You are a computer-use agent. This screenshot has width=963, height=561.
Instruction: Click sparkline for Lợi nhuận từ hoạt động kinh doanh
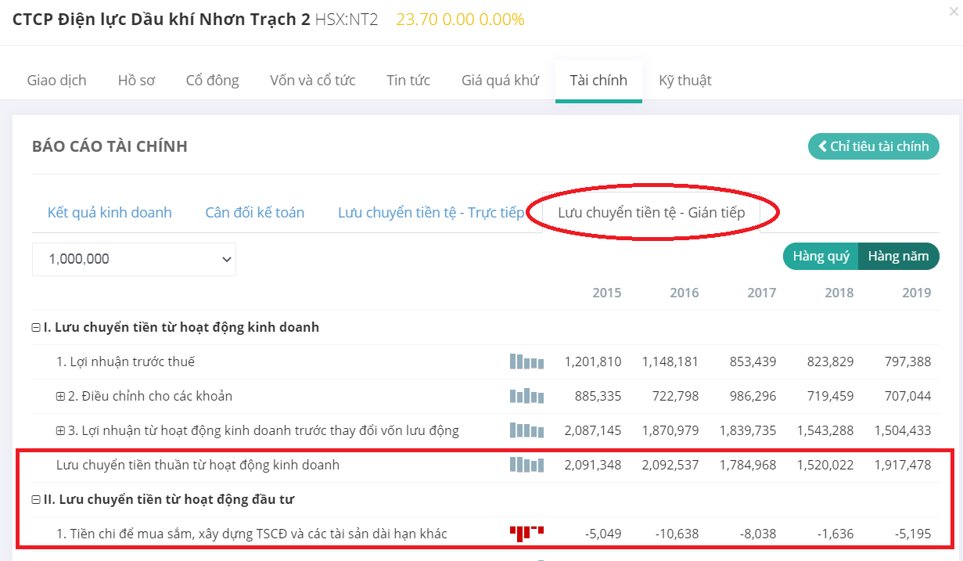pos(526,430)
